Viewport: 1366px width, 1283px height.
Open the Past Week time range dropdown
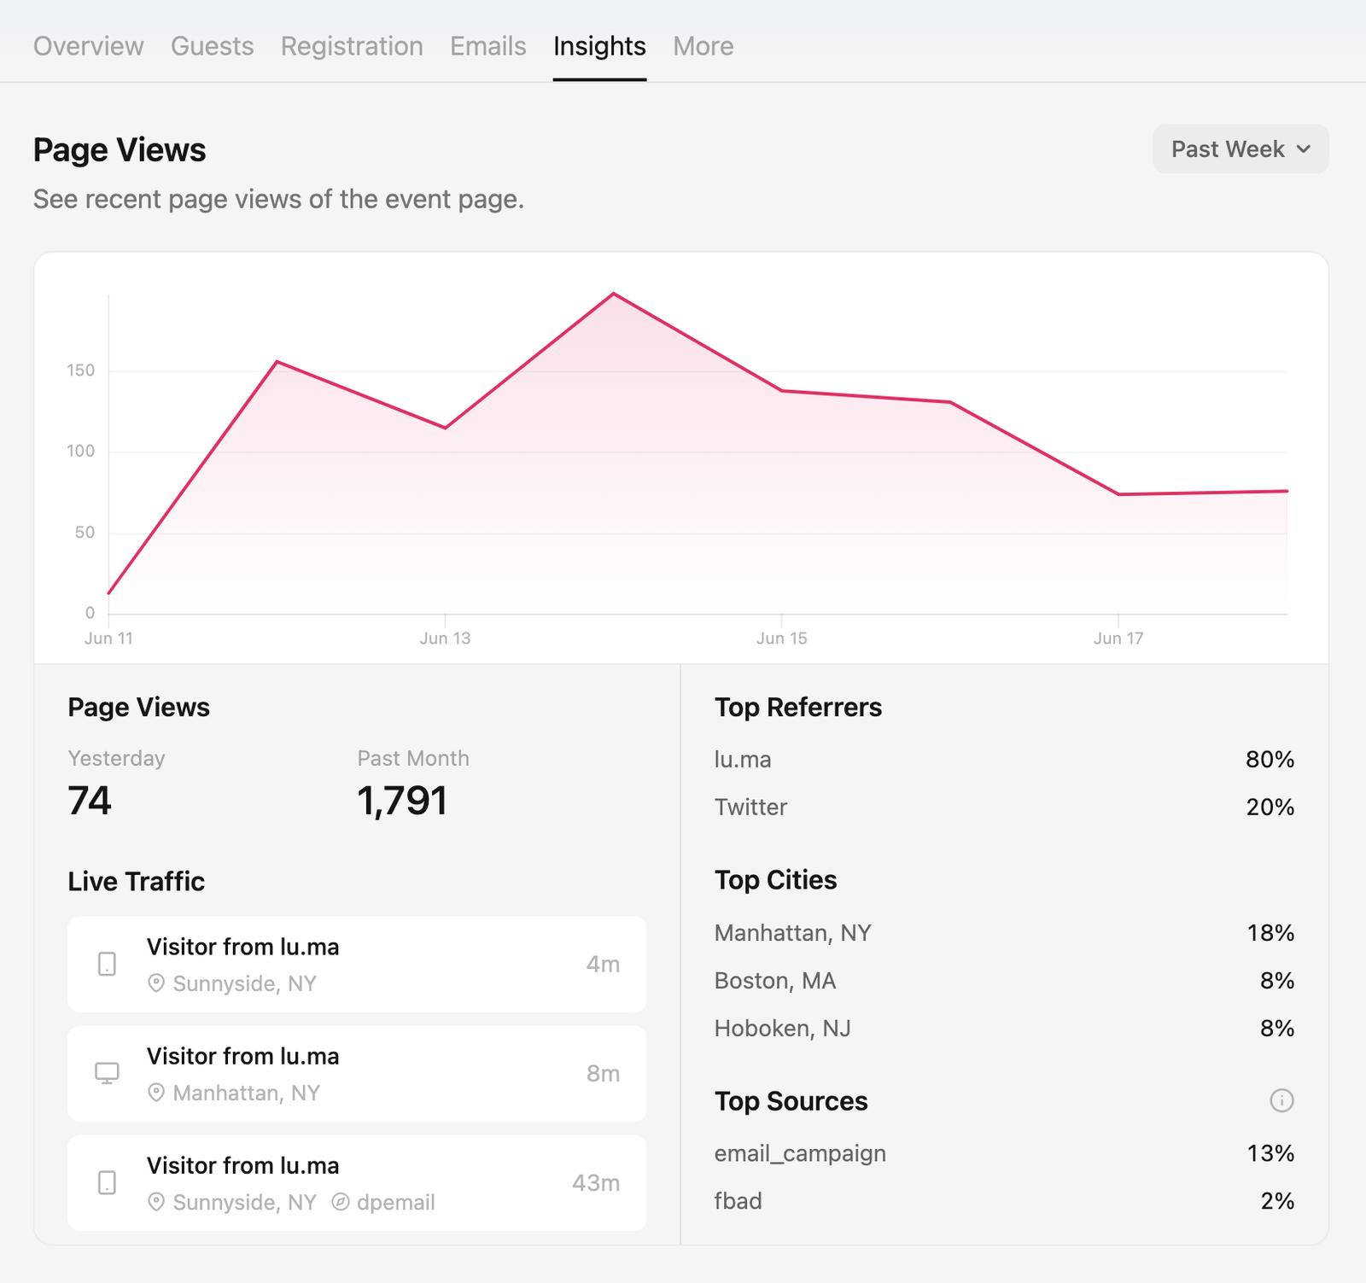click(x=1240, y=149)
